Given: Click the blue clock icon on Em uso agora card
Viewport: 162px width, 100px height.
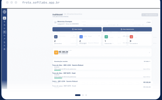Looking at the screenshot, I should (81, 37).
